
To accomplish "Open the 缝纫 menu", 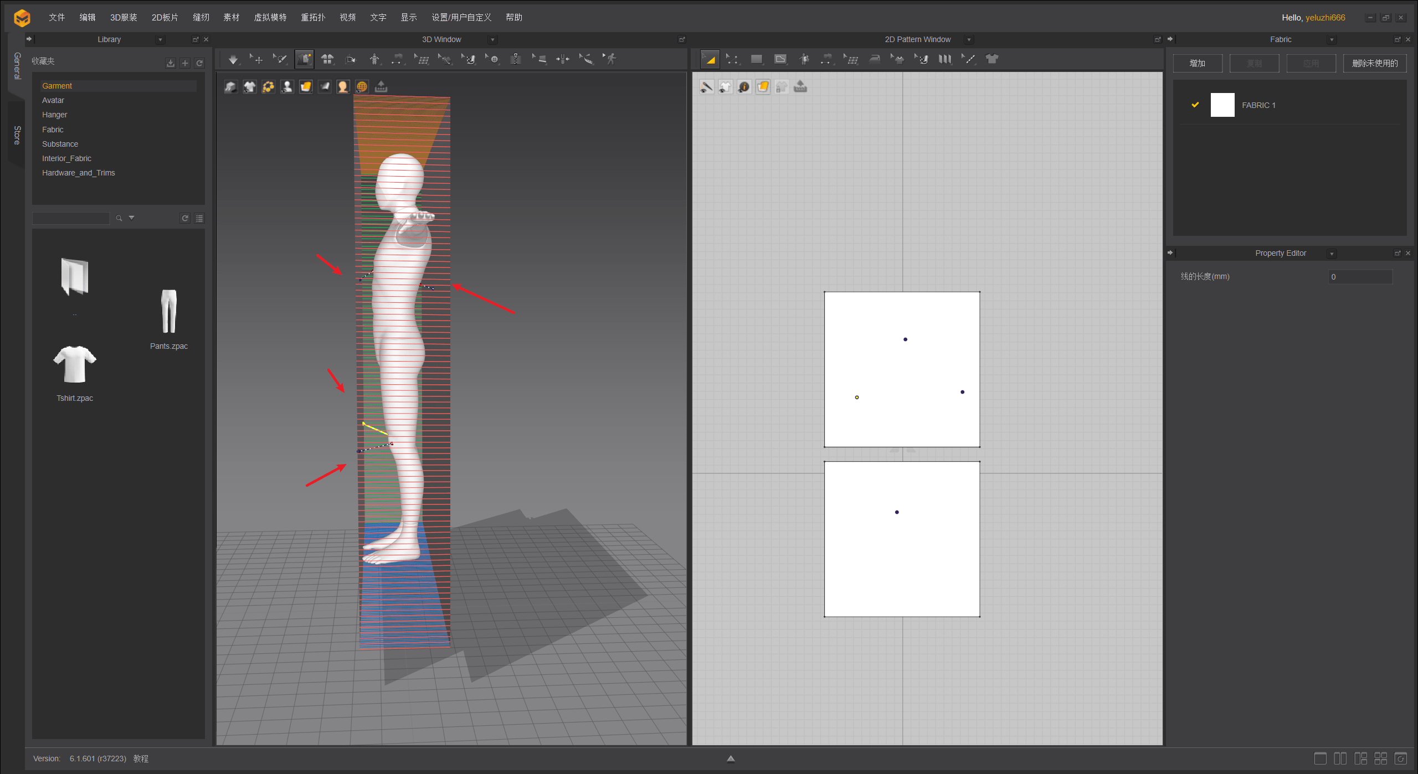I will tap(201, 17).
